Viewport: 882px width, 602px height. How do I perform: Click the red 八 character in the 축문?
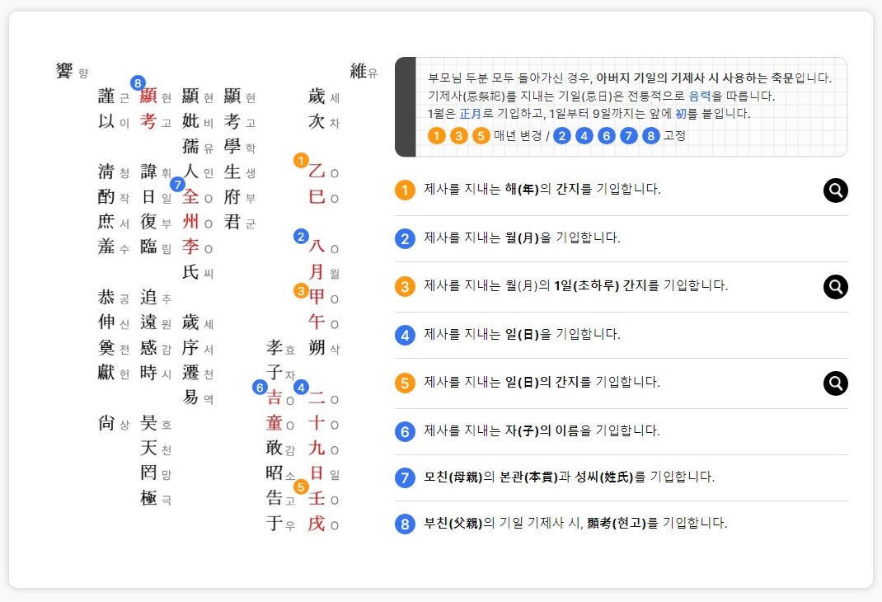click(317, 247)
